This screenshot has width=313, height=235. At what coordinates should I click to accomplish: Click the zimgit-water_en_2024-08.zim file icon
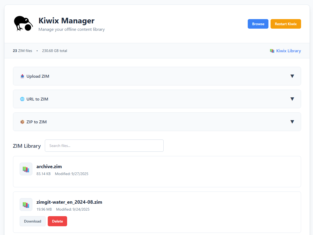[26, 204]
